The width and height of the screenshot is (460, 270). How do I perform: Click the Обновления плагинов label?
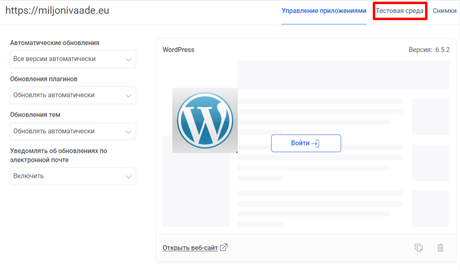(x=44, y=79)
